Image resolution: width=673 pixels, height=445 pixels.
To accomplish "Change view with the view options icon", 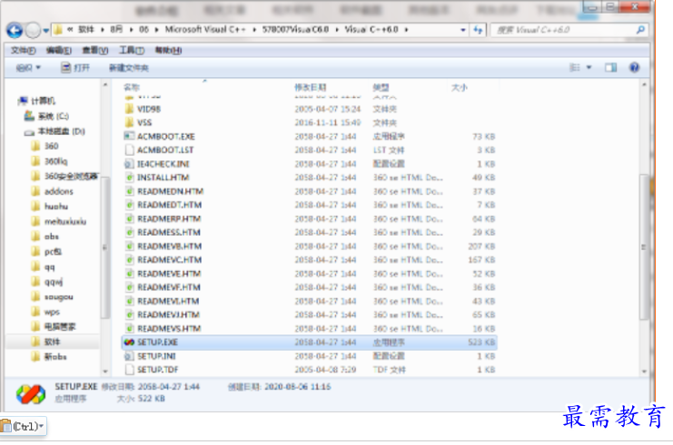I will (575, 68).
